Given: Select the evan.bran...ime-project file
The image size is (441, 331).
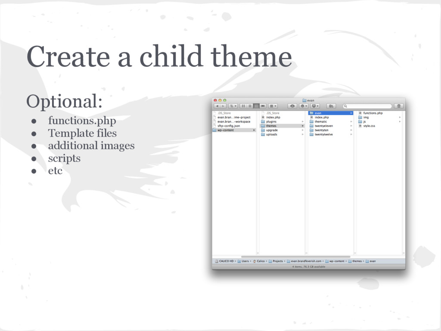Looking at the screenshot, I should tap(234, 117).
